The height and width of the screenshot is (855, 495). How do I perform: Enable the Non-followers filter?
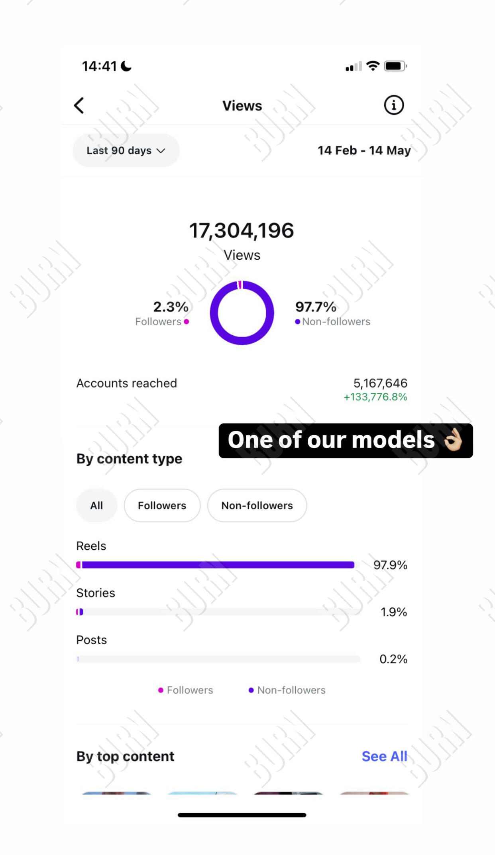[x=257, y=505]
